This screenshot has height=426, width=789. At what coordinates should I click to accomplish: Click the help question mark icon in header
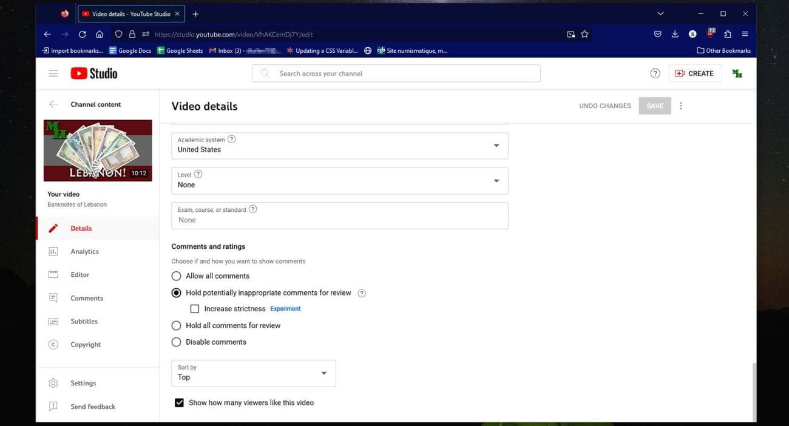pos(655,73)
